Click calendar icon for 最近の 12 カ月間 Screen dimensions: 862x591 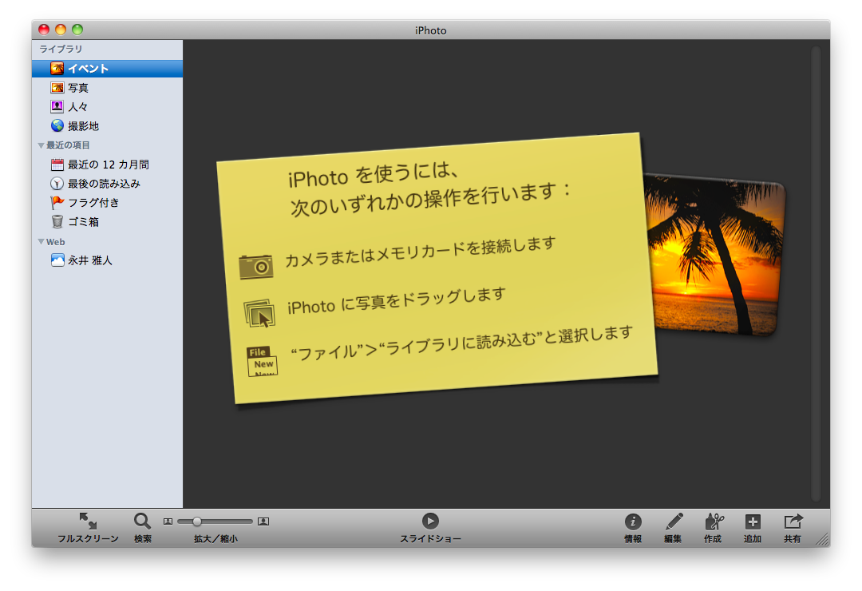coord(57,165)
